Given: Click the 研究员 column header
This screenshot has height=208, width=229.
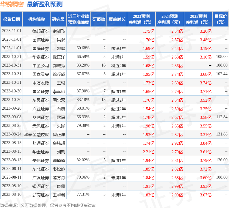Looking at the screenshot, I should (58, 19).
